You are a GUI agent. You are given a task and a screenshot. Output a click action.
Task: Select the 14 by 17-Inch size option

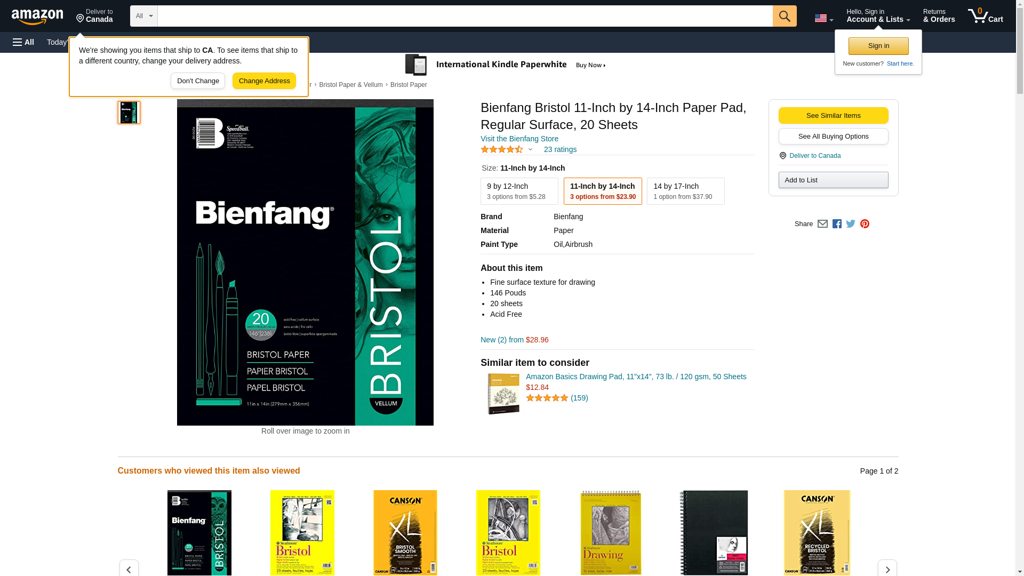(685, 191)
